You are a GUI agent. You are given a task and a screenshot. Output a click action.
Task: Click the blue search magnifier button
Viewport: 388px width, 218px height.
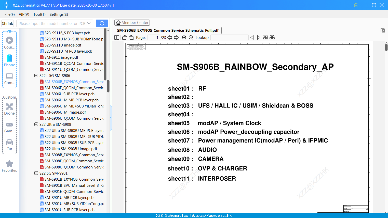(x=102, y=23)
